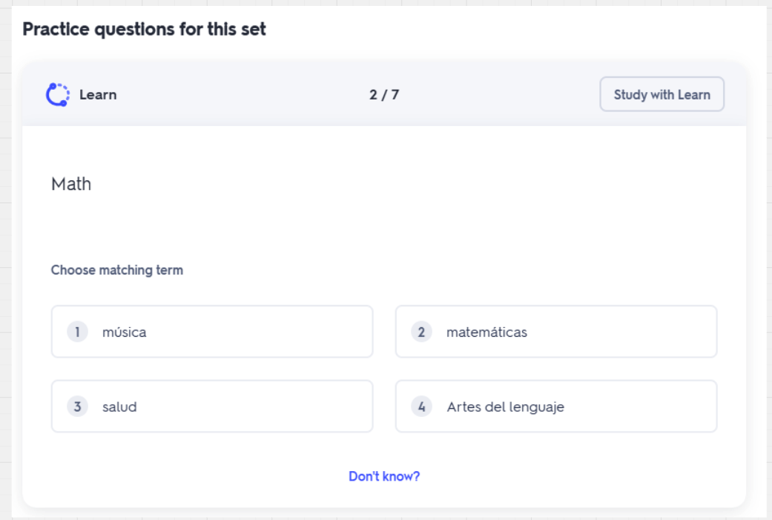This screenshot has height=520, width=772.
Task: Click the Artes del lenguaje text label
Action: (506, 407)
